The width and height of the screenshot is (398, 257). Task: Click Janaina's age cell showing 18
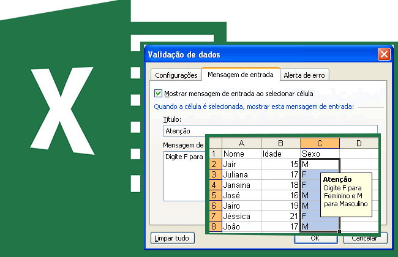pos(280,185)
